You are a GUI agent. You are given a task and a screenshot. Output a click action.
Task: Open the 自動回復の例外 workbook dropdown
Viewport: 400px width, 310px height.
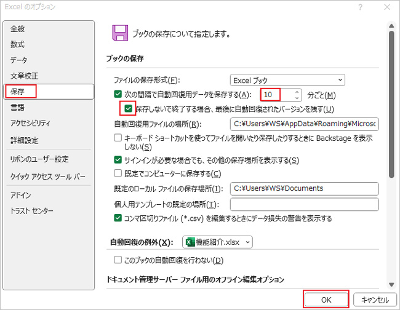click(217, 242)
